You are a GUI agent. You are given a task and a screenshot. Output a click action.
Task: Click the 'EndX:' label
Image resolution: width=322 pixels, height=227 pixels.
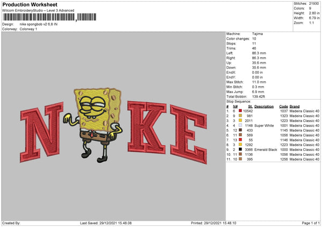coord(231,72)
